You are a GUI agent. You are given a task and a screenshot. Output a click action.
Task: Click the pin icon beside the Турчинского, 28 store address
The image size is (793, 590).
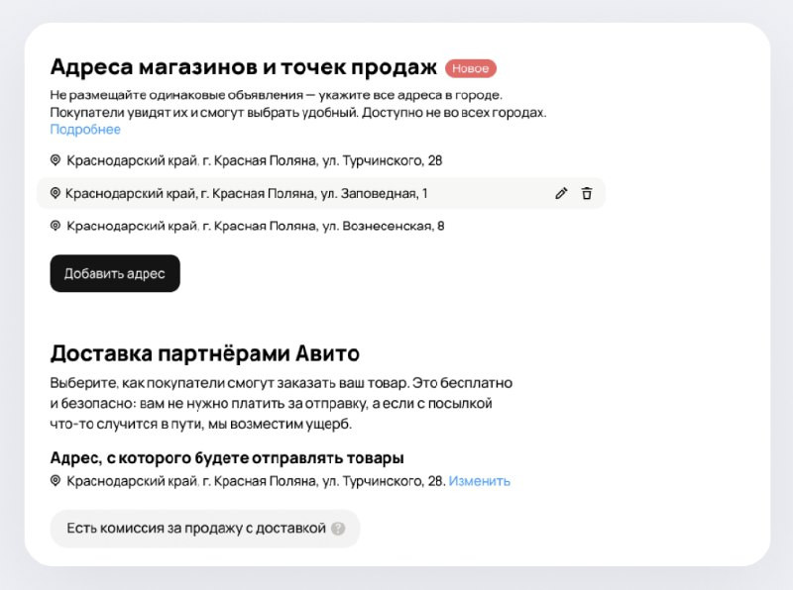(x=56, y=159)
